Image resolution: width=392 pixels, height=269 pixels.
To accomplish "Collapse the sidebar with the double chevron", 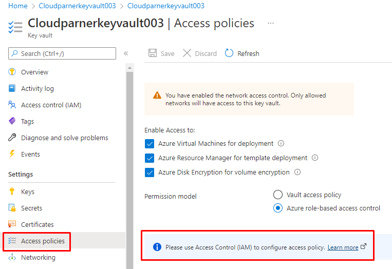I will (126, 53).
